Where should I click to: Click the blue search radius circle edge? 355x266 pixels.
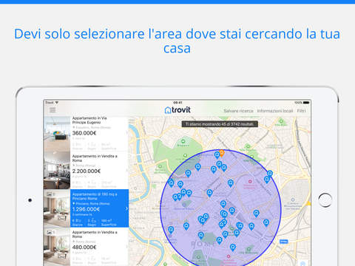[x=160, y=209]
